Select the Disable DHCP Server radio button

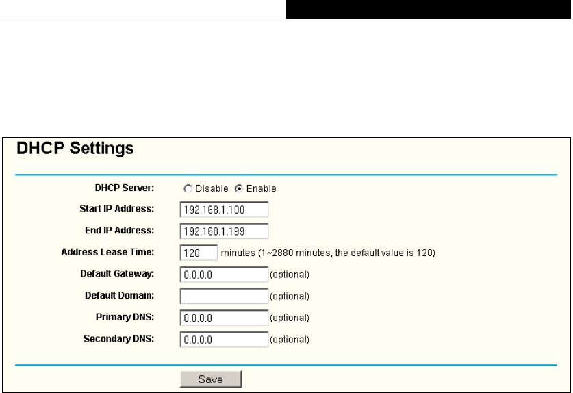pos(188,189)
